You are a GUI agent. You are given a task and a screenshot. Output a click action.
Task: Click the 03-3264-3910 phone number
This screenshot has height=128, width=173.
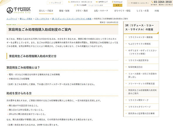click(162, 2)
